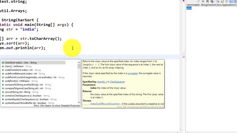The image size is (237, 133).
Task: Open the CharSequence link in Javadoc
Action: click(x=117, y=82)
